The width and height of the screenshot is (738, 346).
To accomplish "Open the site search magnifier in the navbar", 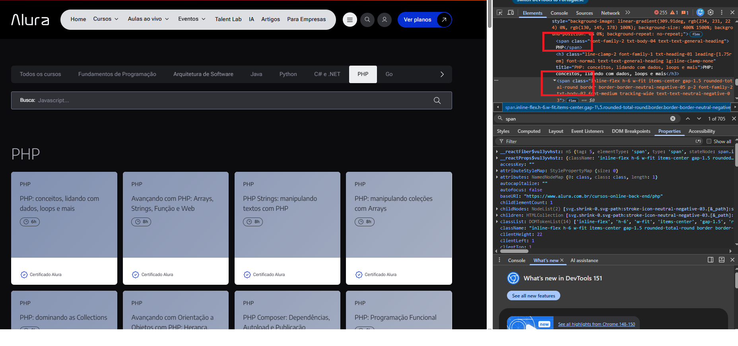I will point(367,19).
